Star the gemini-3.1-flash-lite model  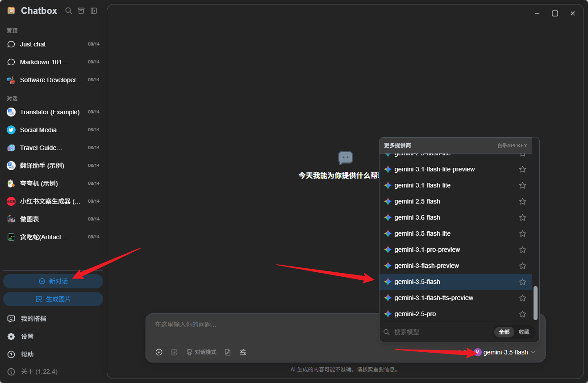pyautogui.click(x=522, y=185)
